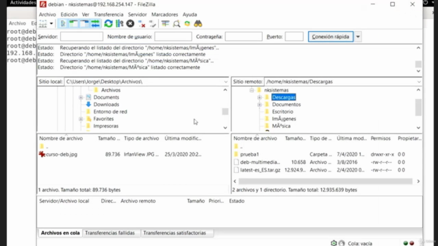This screenshot has width=438, height=246.
Task: Open the Site Manager icon
Action: click(x=42, y=24)
